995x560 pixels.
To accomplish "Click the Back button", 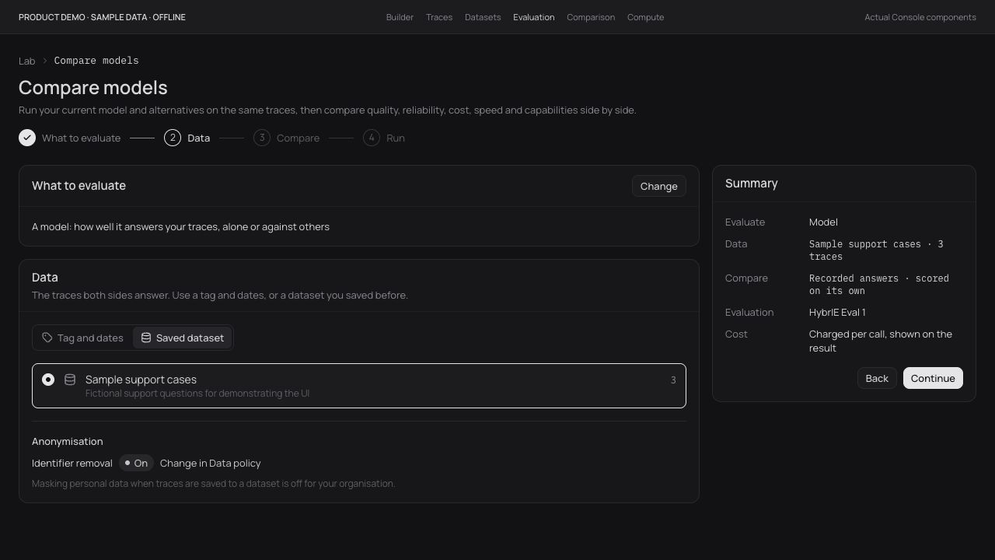I will [877, 378].
